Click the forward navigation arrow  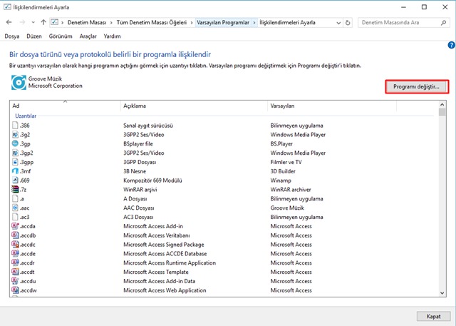coord(22,22)
